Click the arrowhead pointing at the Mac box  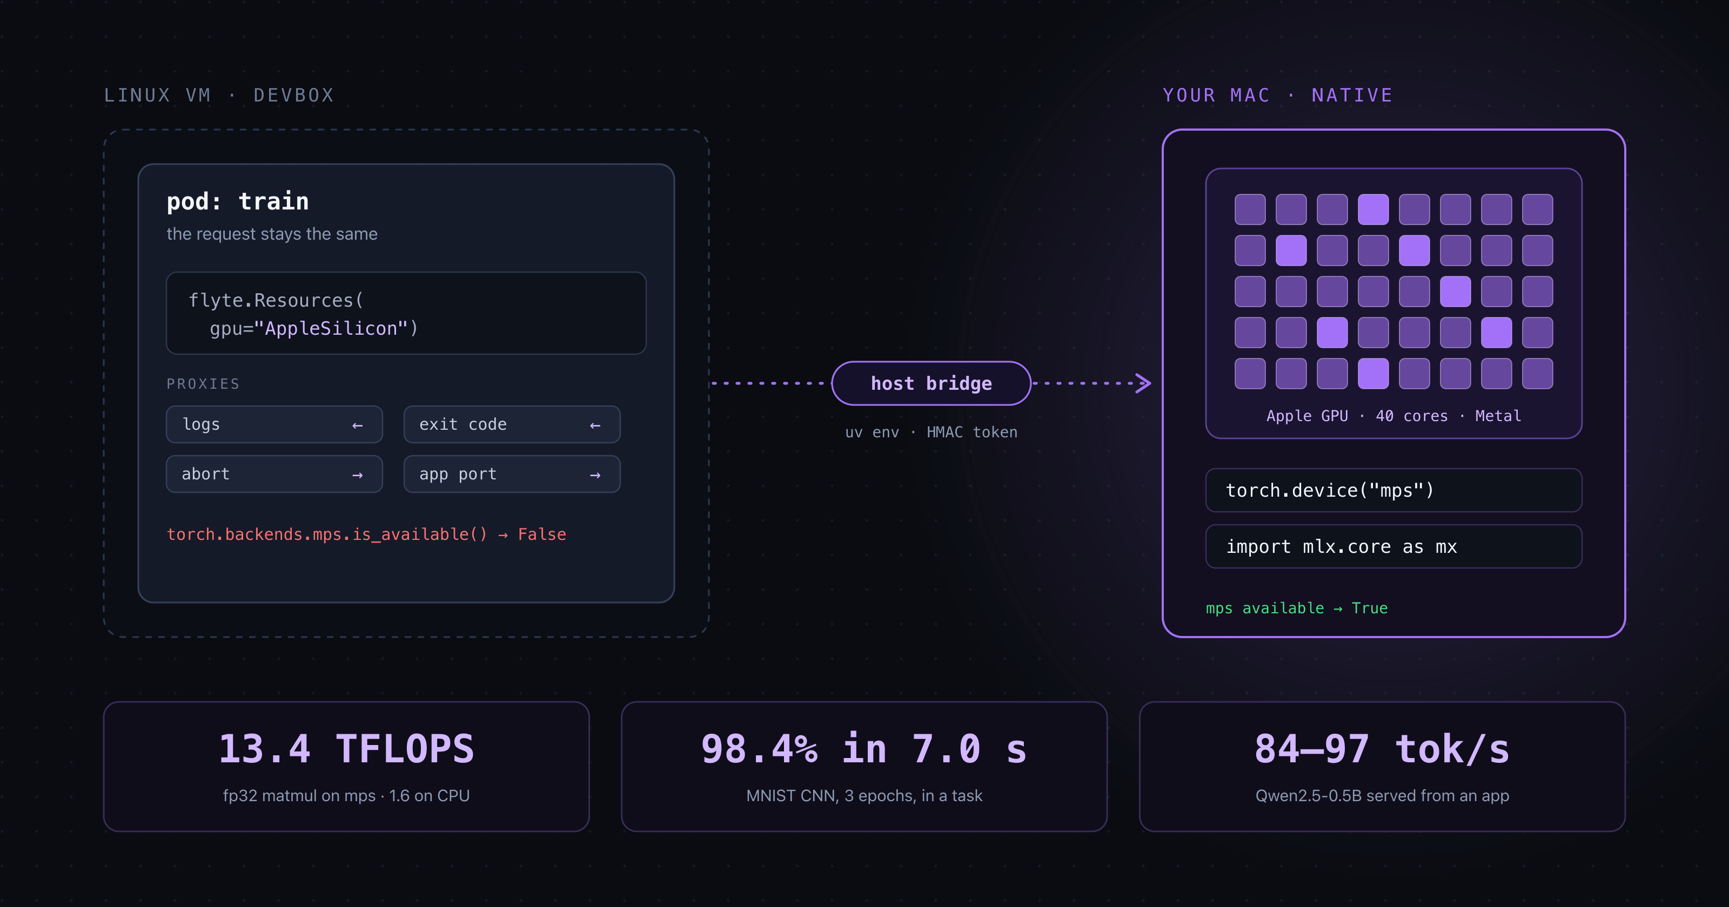pyautogui.click(x=1144, y=383)
